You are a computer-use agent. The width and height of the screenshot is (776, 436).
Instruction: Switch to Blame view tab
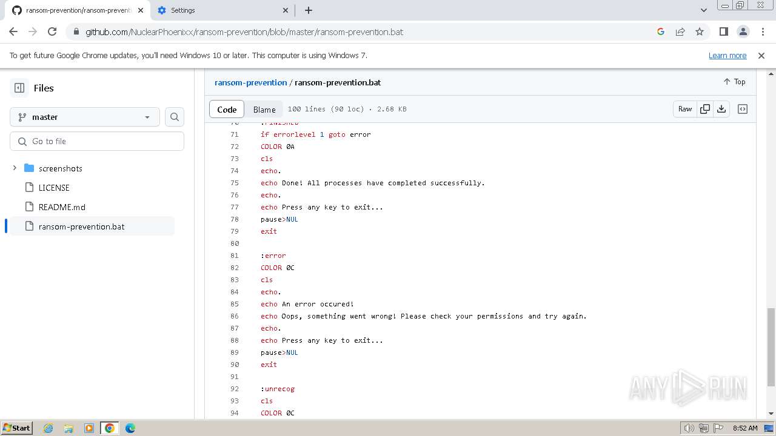tap(264, 110)
